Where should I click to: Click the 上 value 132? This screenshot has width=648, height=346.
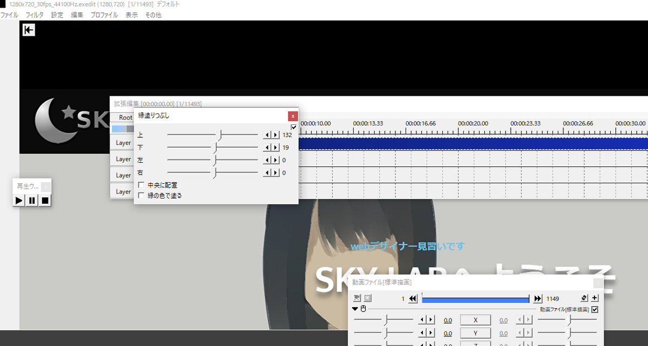pyautogui.click(x=287, y=135)
